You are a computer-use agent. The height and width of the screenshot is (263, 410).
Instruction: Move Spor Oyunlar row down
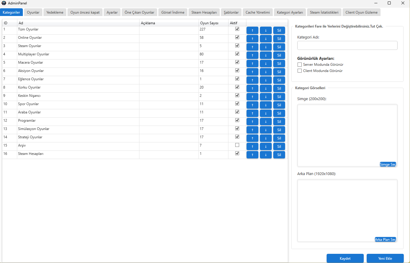(x=266, y=105)
